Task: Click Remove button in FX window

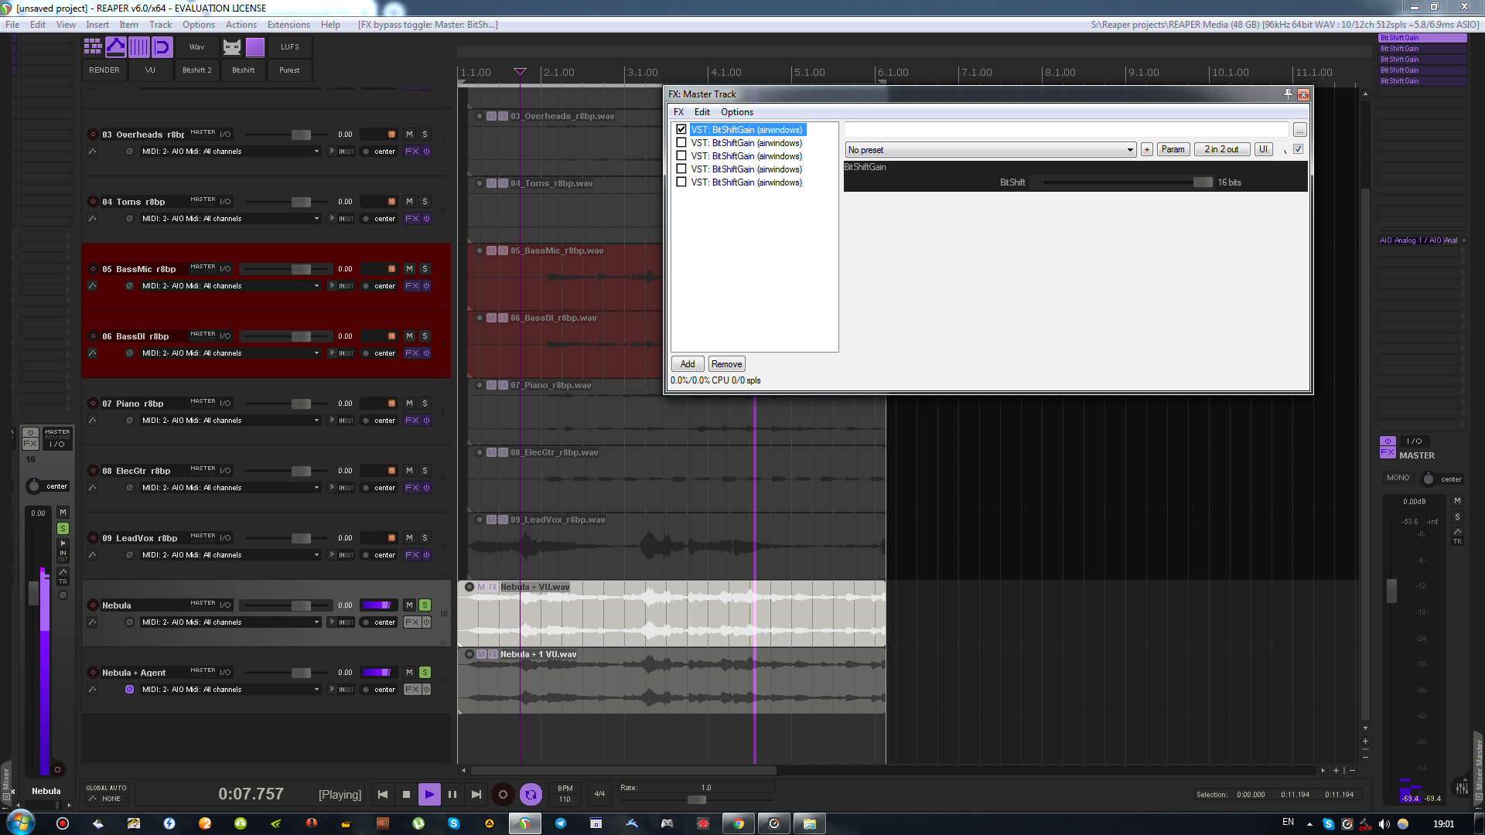Action: (x=726, y=364)
